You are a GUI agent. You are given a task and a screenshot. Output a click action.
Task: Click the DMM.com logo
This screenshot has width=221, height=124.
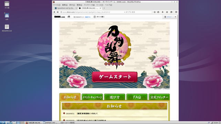point(60,17)
